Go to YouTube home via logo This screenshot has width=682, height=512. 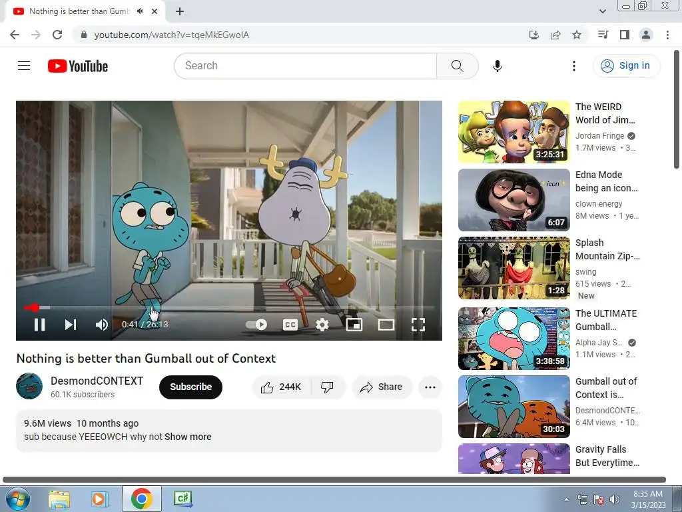78,66
